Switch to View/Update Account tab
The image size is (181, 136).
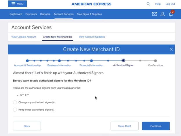pos(24,37)
